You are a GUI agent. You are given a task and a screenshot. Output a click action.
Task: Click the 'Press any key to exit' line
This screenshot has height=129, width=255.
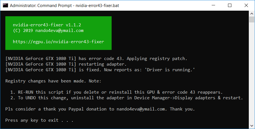(x=39, y=120)
